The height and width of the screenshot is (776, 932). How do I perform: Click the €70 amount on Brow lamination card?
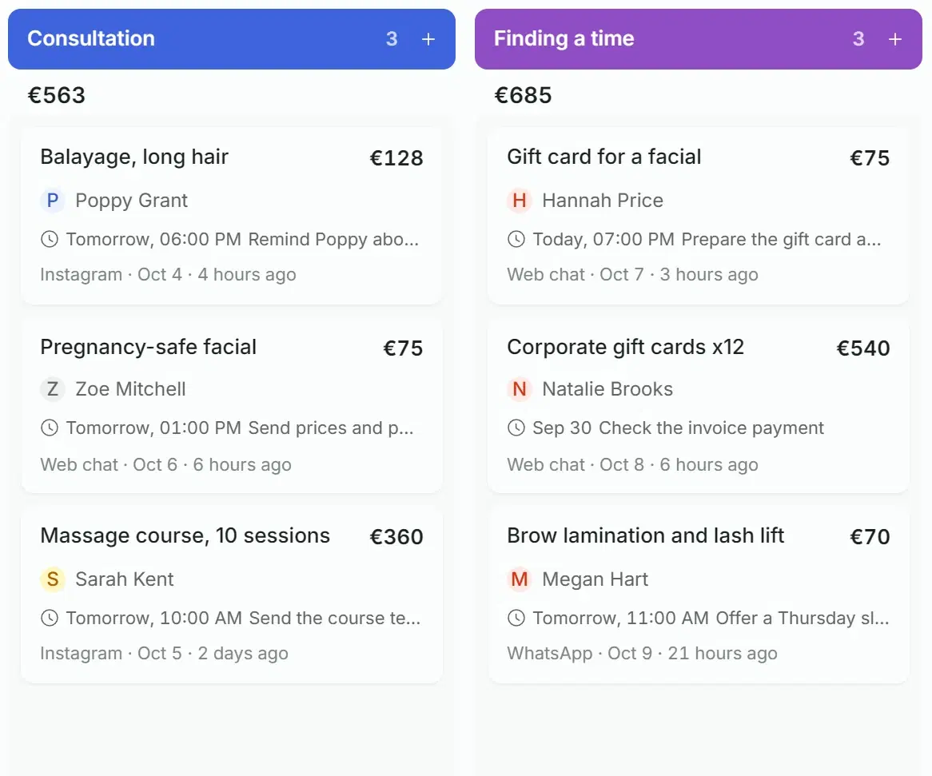click(x=870, y=537)
